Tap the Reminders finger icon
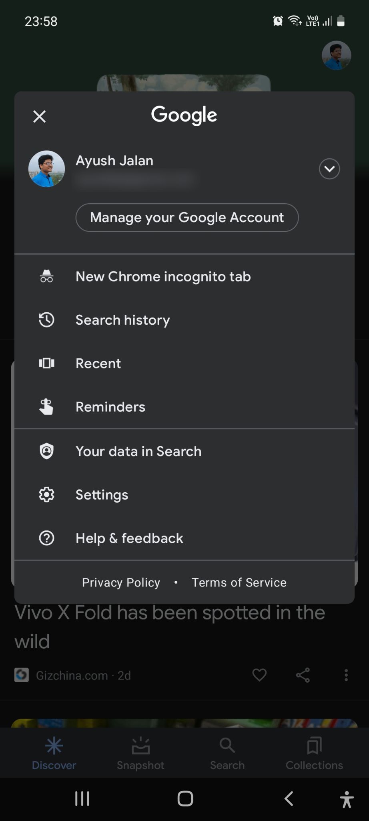Viewport: 369px width, 821px height. (46, 407)
